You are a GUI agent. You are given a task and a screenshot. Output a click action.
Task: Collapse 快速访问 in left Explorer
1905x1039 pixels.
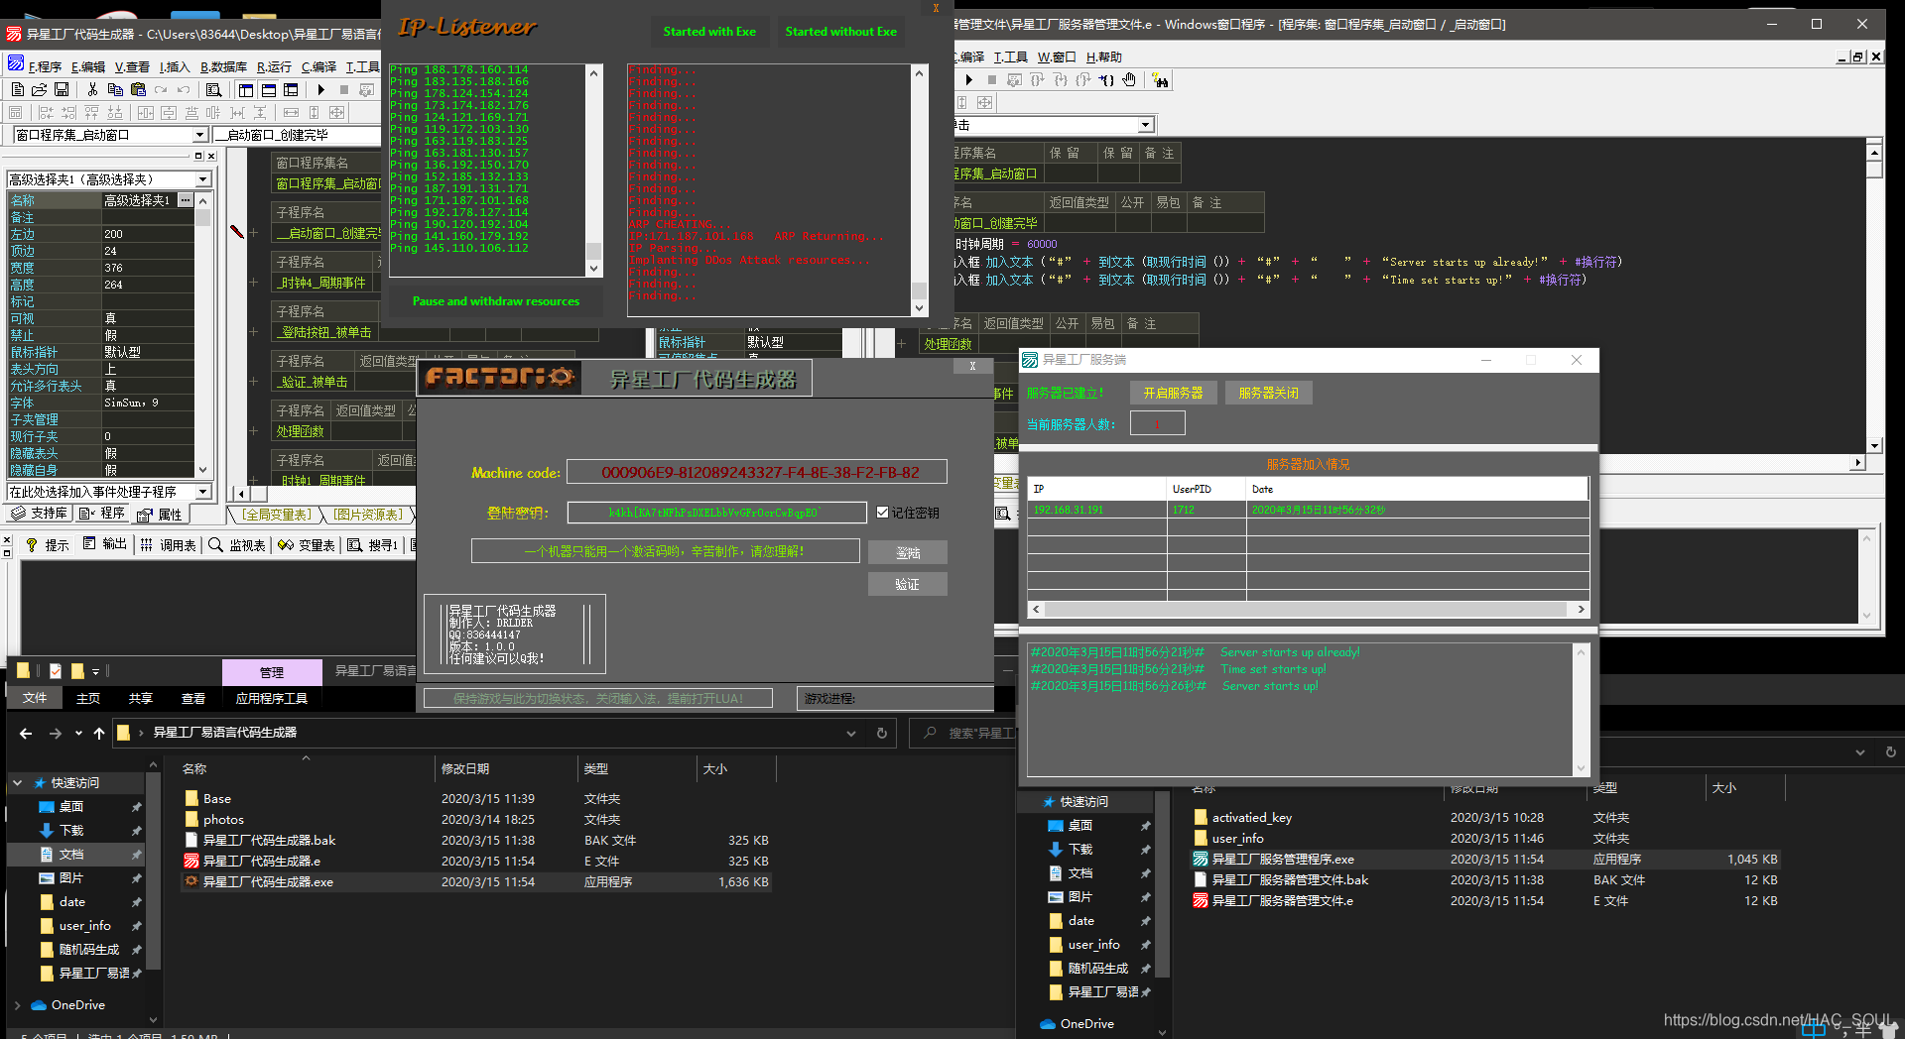[x=17, y=783]
